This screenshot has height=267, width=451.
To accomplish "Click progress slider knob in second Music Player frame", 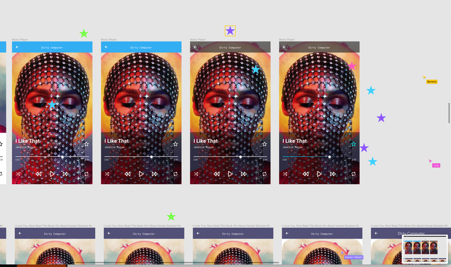I will click(x=151, y=157).
